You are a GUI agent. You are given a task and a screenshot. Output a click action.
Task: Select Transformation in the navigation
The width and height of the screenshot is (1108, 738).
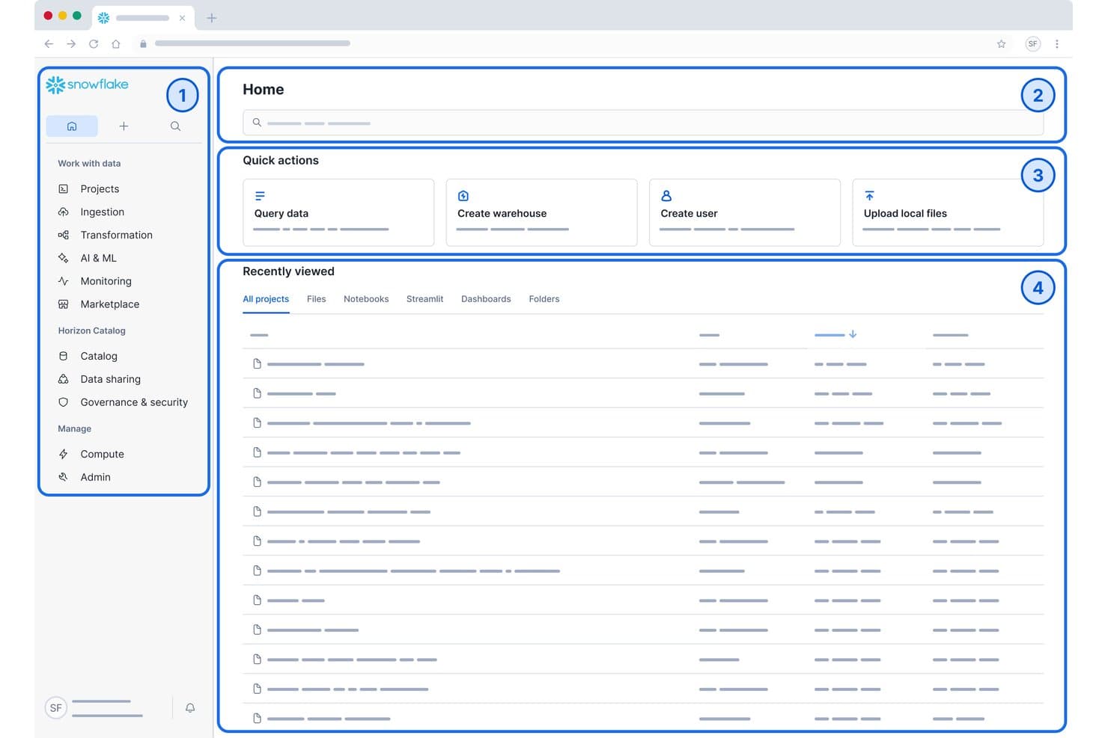tap(116, 235)
